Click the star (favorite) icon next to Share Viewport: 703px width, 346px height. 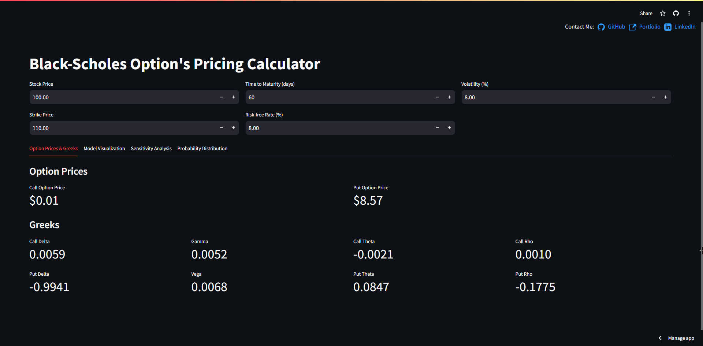coord(662,13)
